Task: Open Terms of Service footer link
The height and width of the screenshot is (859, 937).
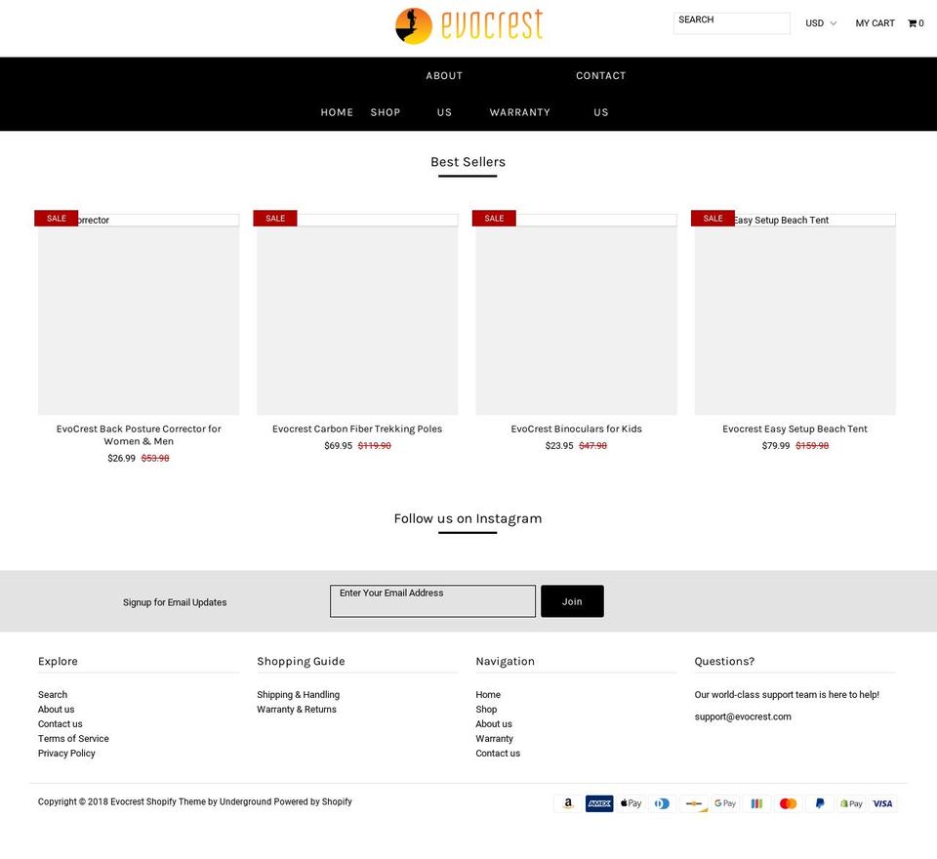Action: (x=73, y=738)
